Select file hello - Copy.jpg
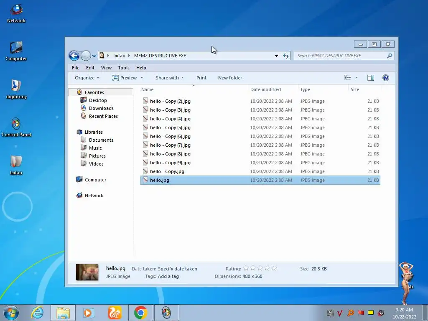Viewport: 428px width, 321px height. 260,171
